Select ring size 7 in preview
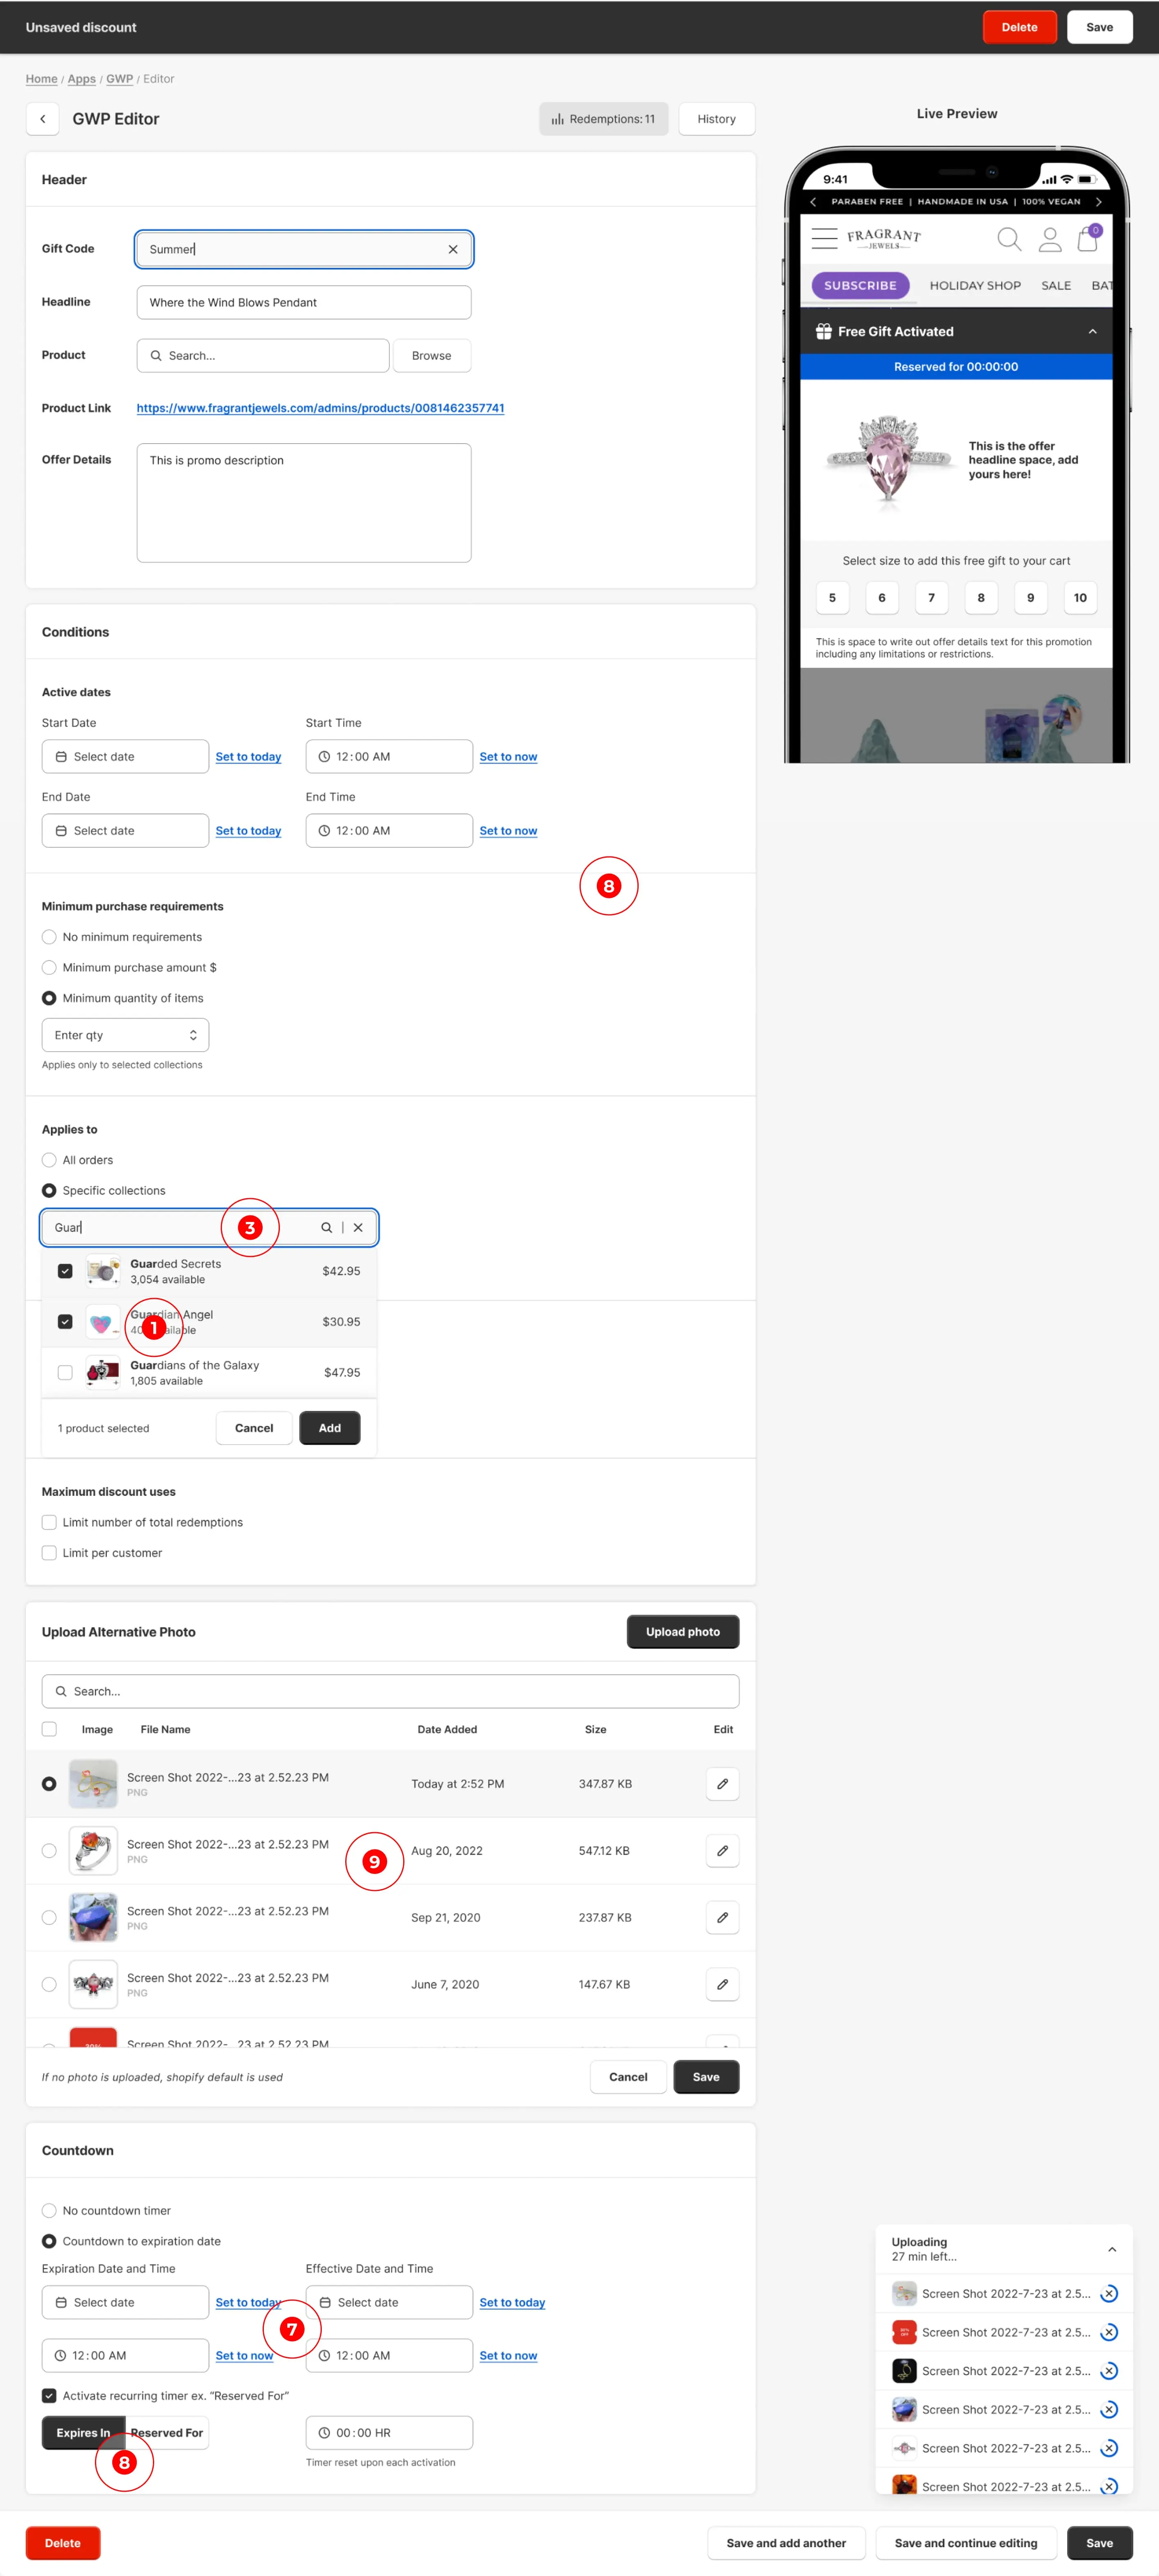This screenshot has width=1159, height=2576. coord(931,598)
